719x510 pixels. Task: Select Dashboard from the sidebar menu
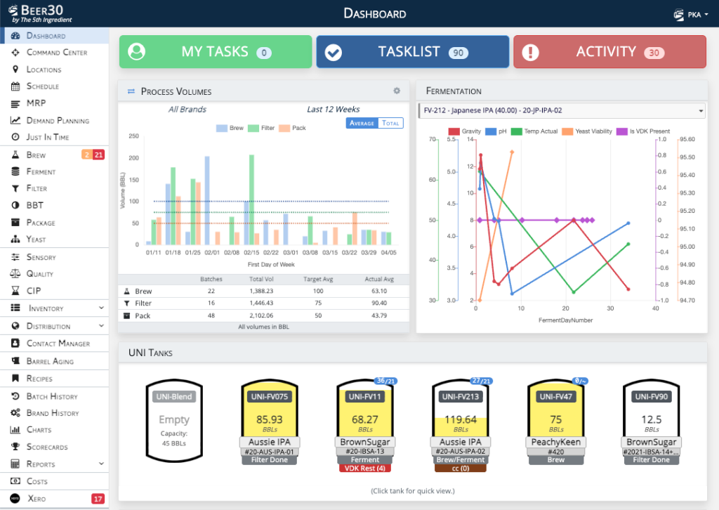click(x=14, y=35)
